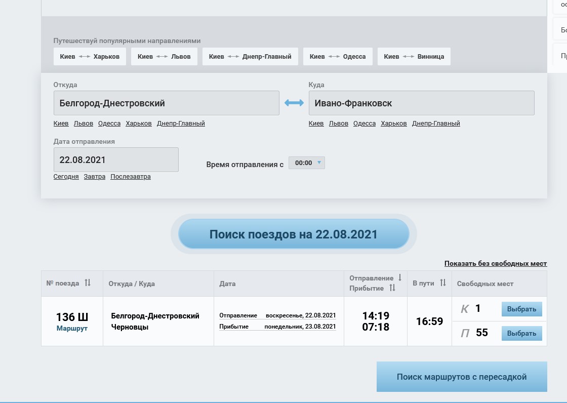Screen dimensions: 567x403
Task: Sort by train number arrows
Action: (88, 283)
